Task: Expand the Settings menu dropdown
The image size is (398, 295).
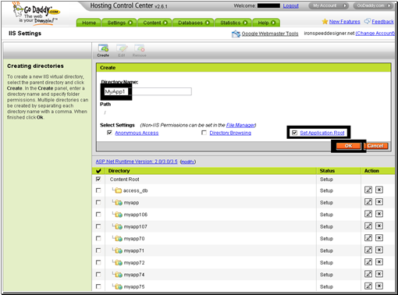Action: [x=119, y=23]
